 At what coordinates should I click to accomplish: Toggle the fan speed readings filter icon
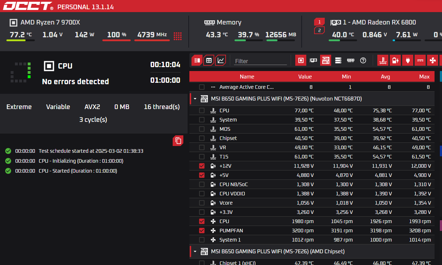pyautogui.click(x=432, y=60)
